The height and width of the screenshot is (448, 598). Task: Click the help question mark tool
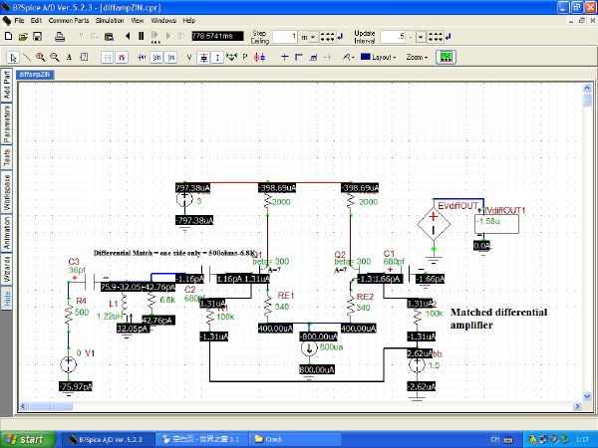[84, 58]
